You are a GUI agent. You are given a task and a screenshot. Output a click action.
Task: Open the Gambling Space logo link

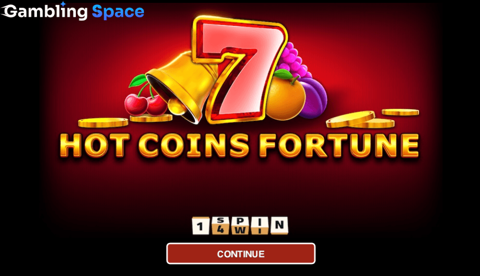[x=72, y=11]
